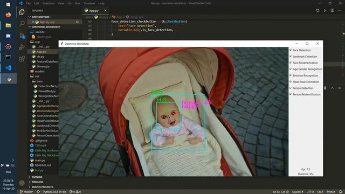Viewport: 345px width, 194px height.
Task: Click the notification bell in the status bar
Action: [340, 192]
